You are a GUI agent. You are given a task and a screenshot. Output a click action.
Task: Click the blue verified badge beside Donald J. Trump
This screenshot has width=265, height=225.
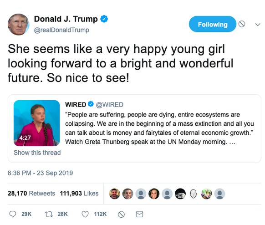104,19
